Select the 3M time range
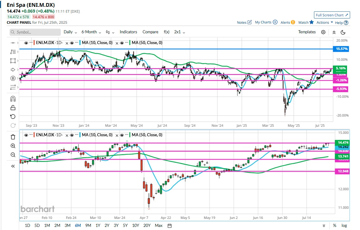The image size is (360, 230). click(x=68, y=225)
